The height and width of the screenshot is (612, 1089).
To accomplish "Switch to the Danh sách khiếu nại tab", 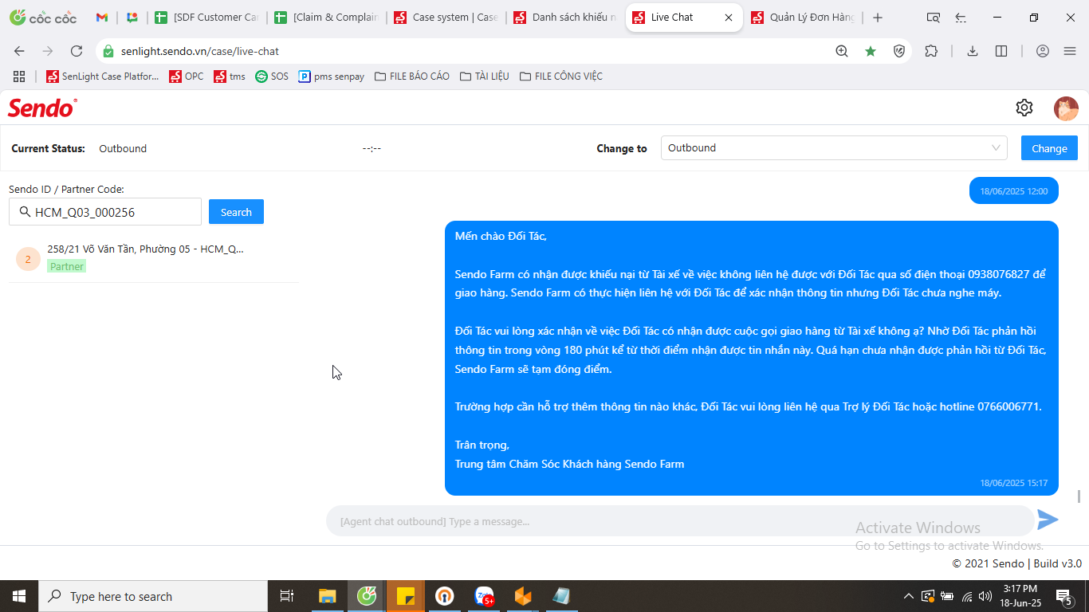I will point(566,18).
